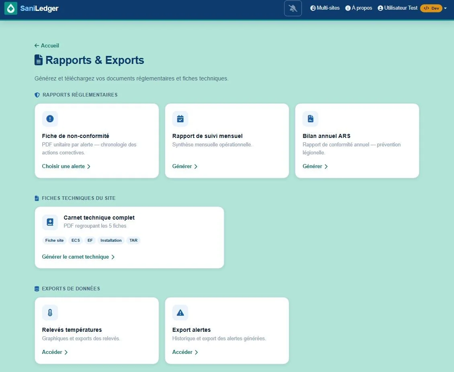Click 'Graphiques et exports des relevés.' description
The image size is (454, 372).
coord(81,338)
